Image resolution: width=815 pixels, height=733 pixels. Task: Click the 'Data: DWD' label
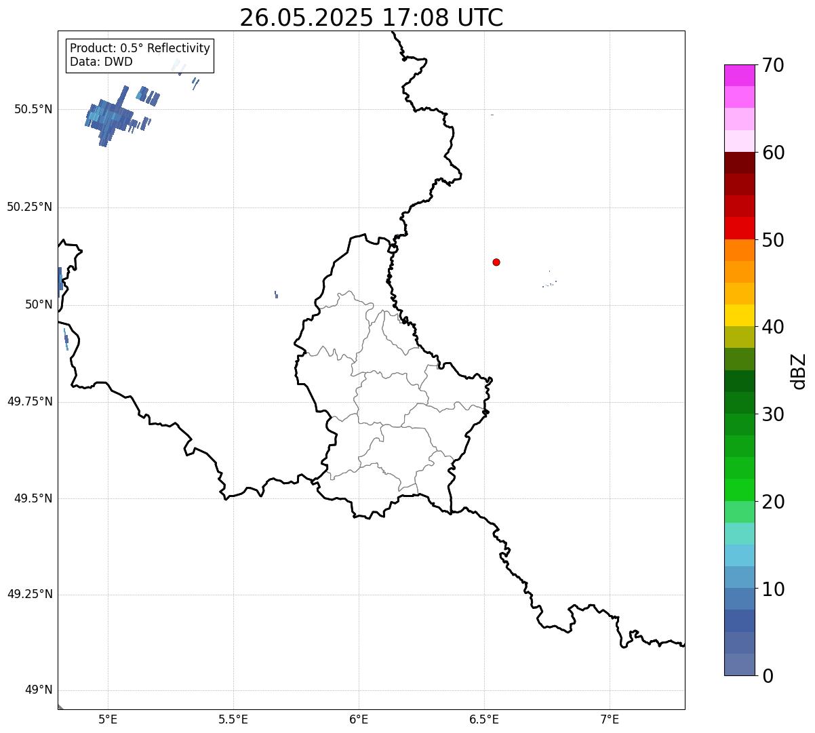click(101, 62)
